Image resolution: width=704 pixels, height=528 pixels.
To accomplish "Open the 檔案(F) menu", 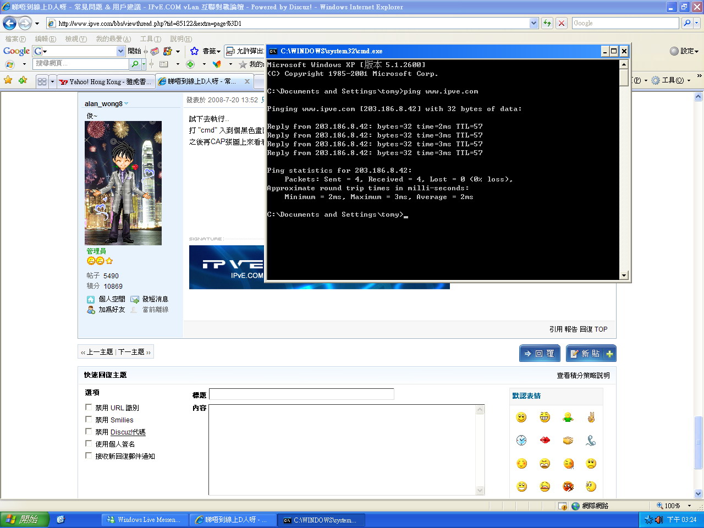I will [x=15, y=39].
